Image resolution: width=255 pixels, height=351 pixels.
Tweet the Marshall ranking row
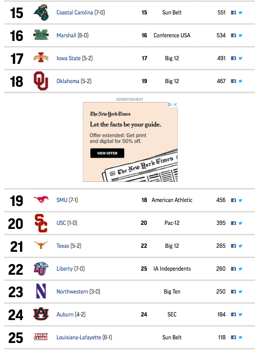(x=241, y=35)
